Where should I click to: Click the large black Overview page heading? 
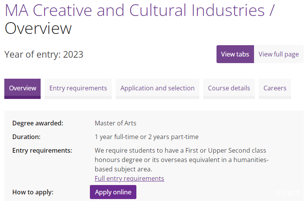pyautogui.click(x=38, y=29)
